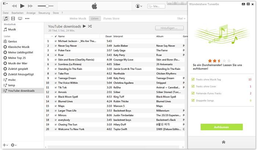
Task: Open the Anzeige menu
Action: 31,13
